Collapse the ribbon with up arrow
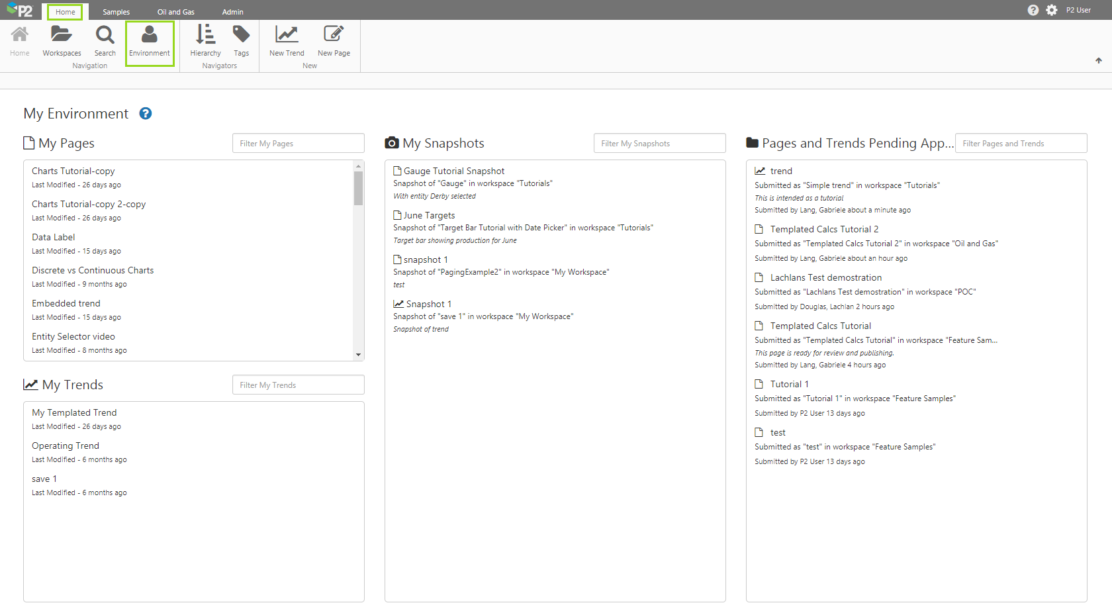The width and height of the screenshot is (1112, 609). click(1099, 61)
